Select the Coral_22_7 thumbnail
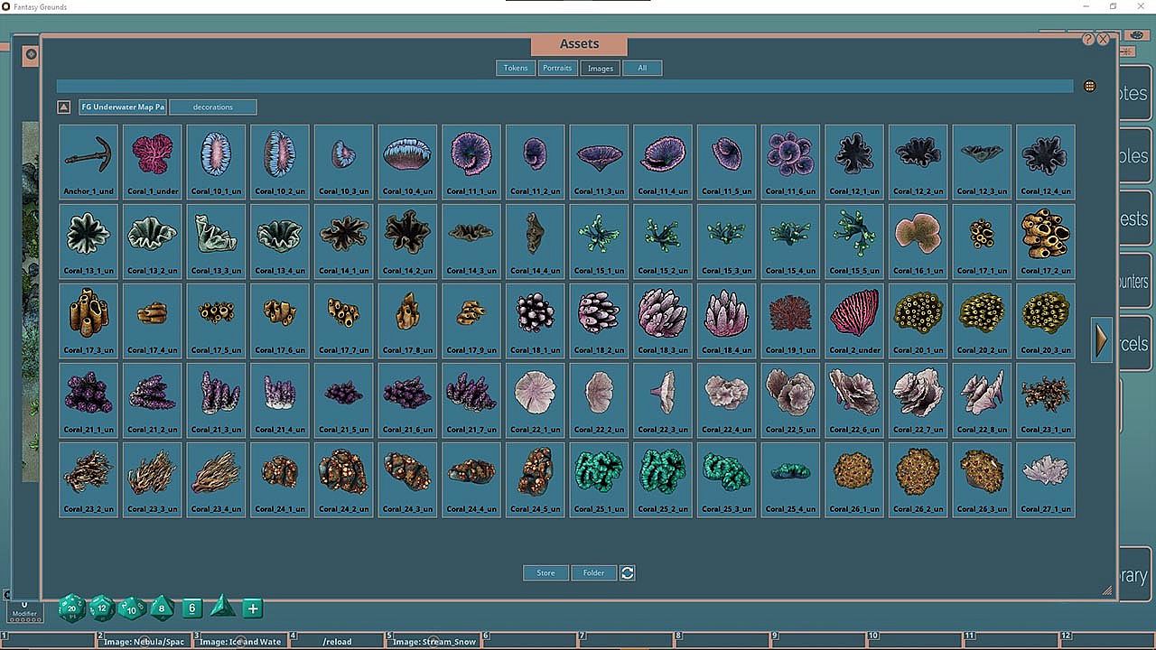1156x650 pixels. click(918, 400)
